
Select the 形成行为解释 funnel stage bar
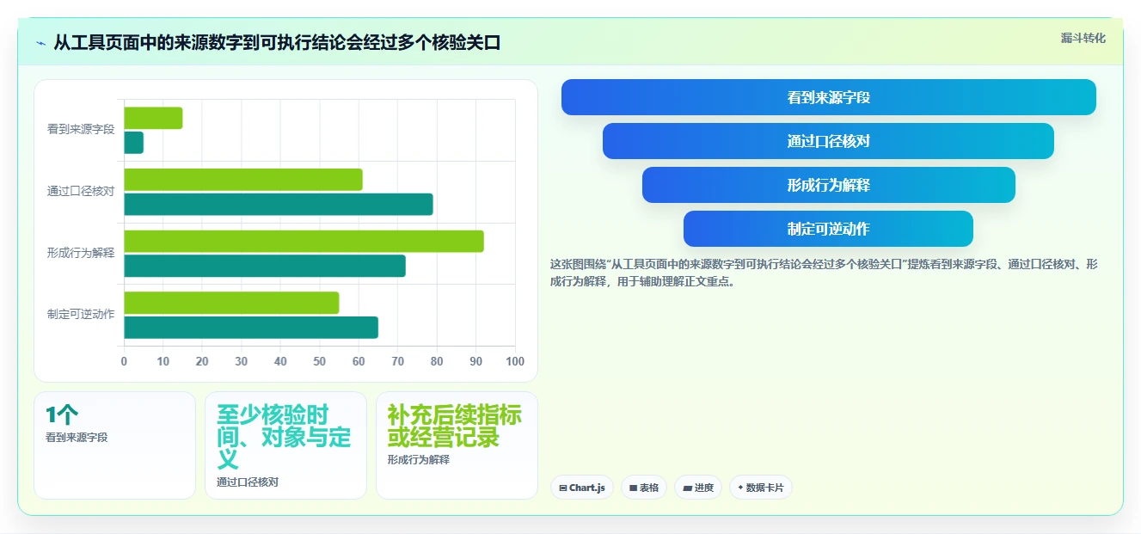(829, 185)
